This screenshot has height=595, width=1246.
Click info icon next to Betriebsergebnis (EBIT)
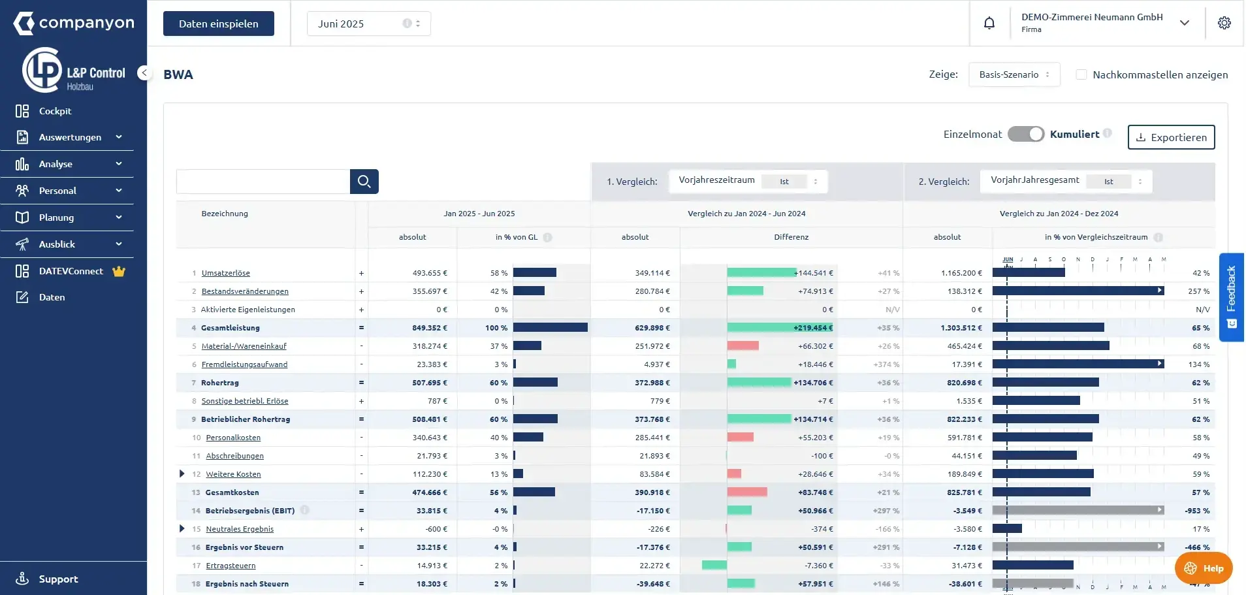click(305, 510)
